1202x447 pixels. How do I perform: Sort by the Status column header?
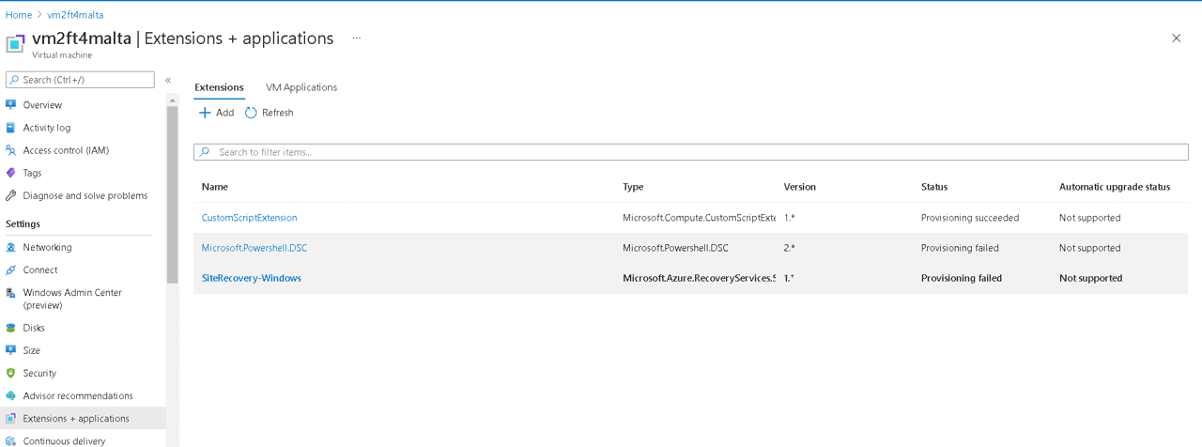(x=934, y=187)
